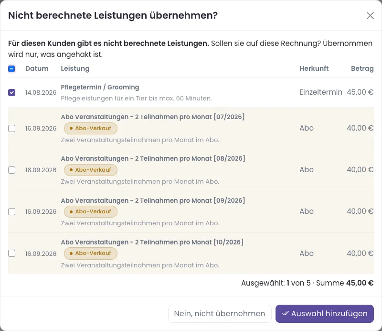This screenshot has height=331, width=382.
Task: Click the 16.09.2026 date in the [07/2026] row
Action: [x=41, y=128]
